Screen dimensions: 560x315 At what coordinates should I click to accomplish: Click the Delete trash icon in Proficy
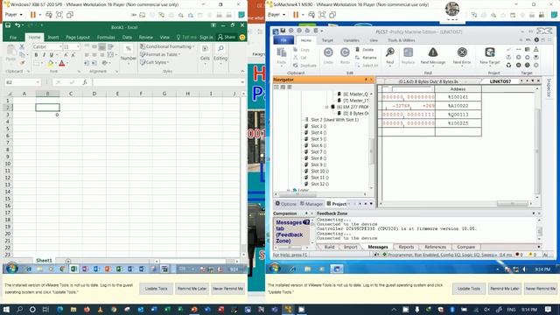tap(357, 49)
